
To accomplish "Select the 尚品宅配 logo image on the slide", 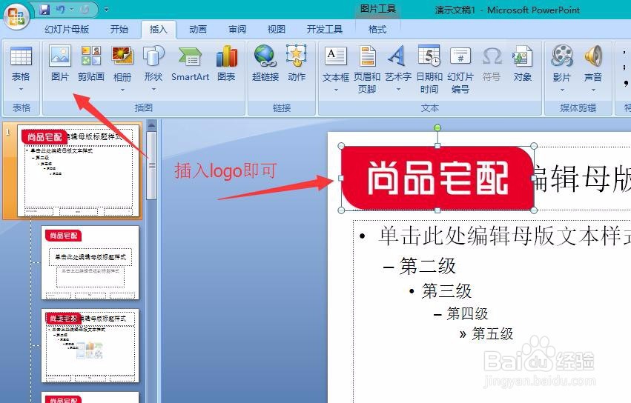I will [x=437, y=178].
